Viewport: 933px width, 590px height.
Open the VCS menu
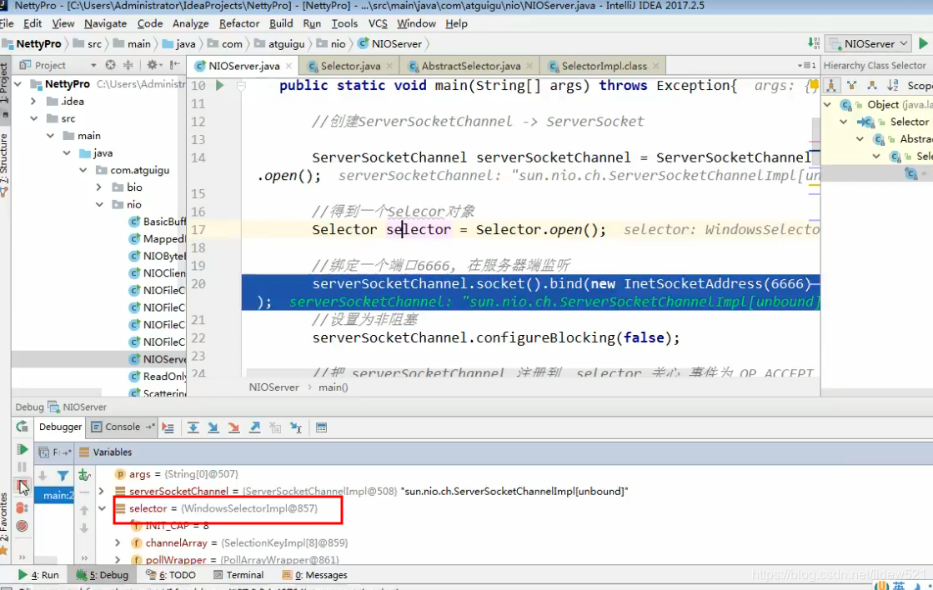click(x=378, y=24)
